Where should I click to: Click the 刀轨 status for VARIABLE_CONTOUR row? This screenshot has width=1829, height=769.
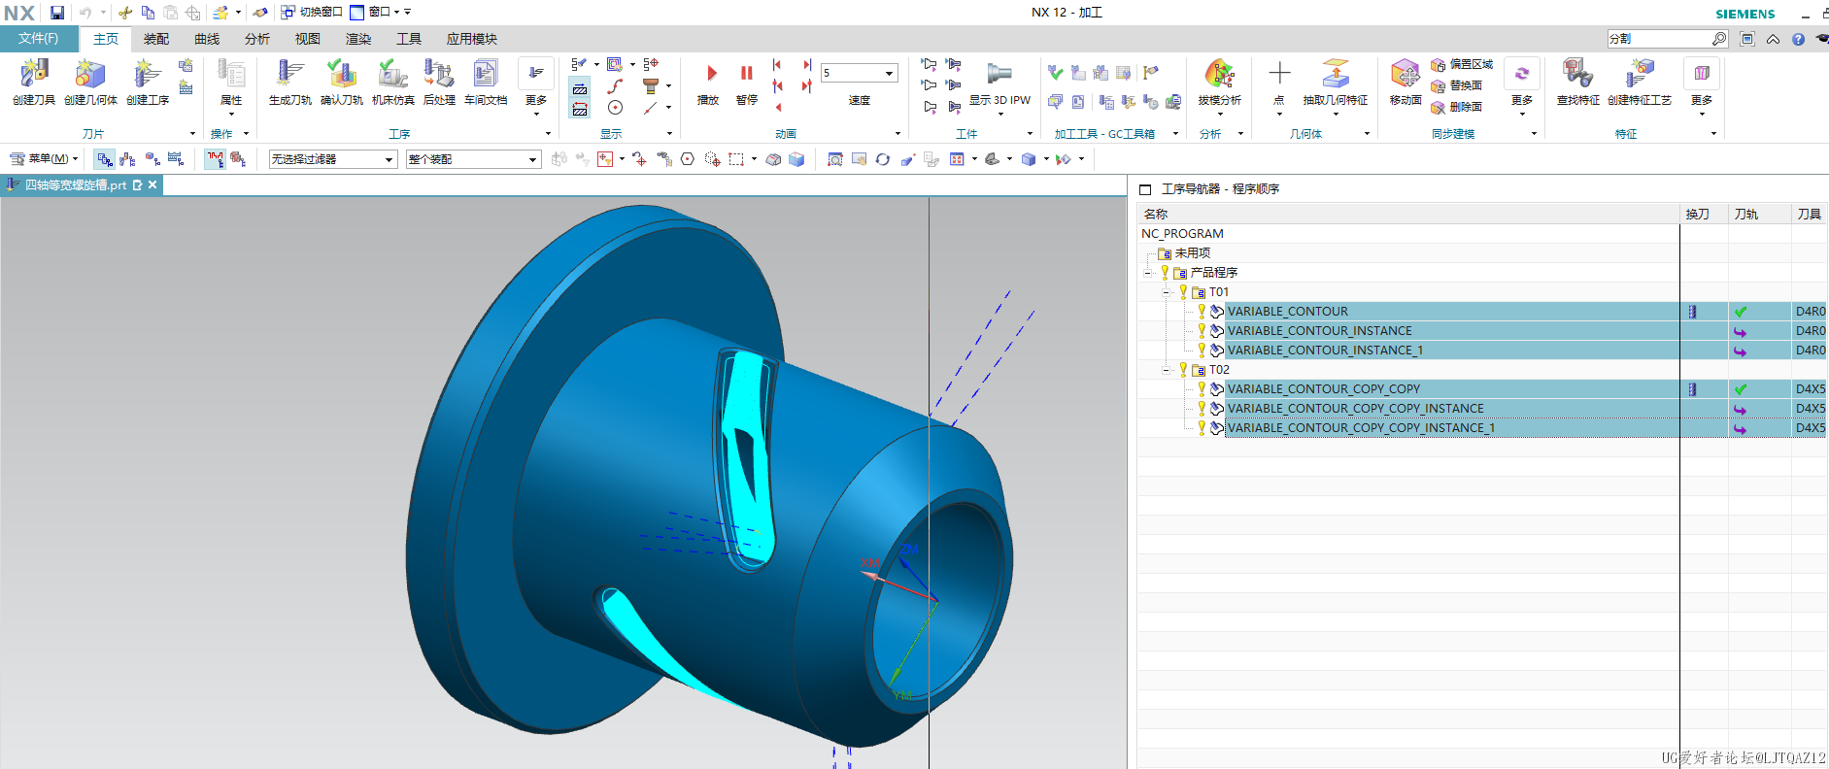click(x=1741, y=312)
